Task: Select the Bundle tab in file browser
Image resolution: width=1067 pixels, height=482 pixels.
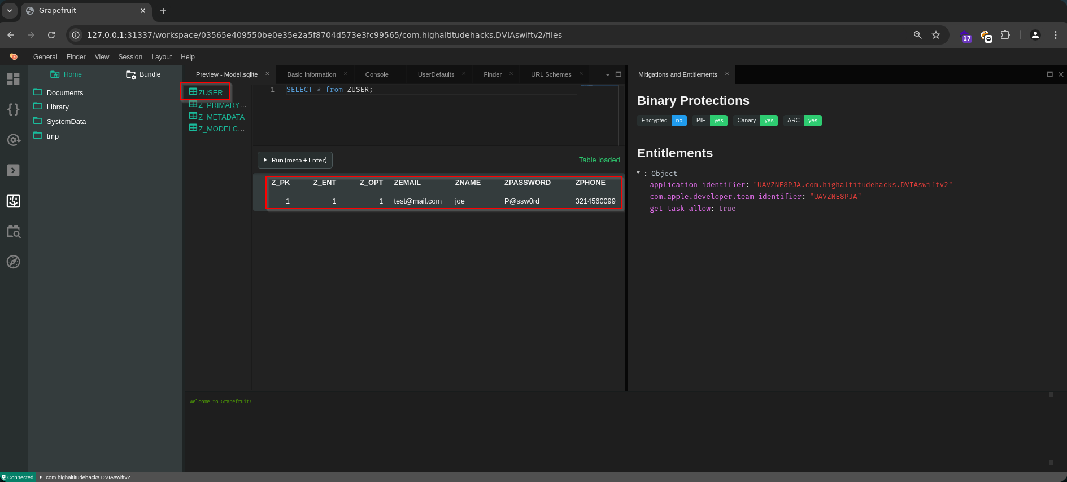Action: [x=143, y=74]
